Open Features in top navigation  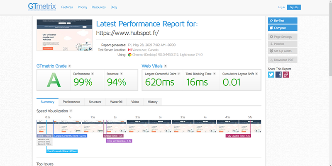[x=67, y=7]
